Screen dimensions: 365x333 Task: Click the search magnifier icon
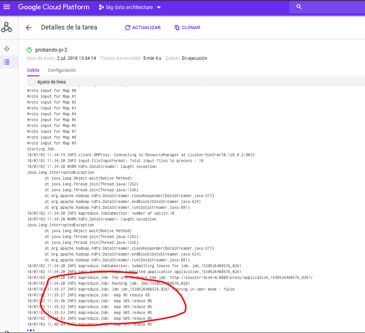pyautogui.click(x=299, y=7)
